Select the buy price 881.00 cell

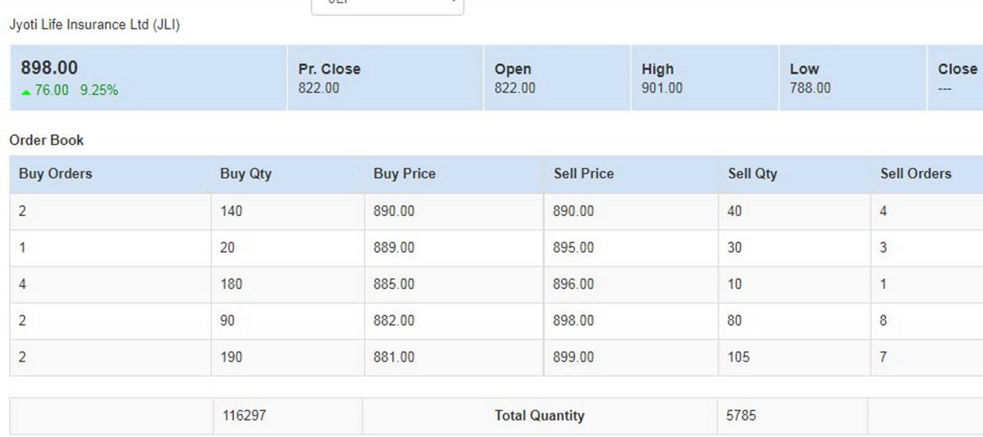pyautogui.click(x=453, y=358)
